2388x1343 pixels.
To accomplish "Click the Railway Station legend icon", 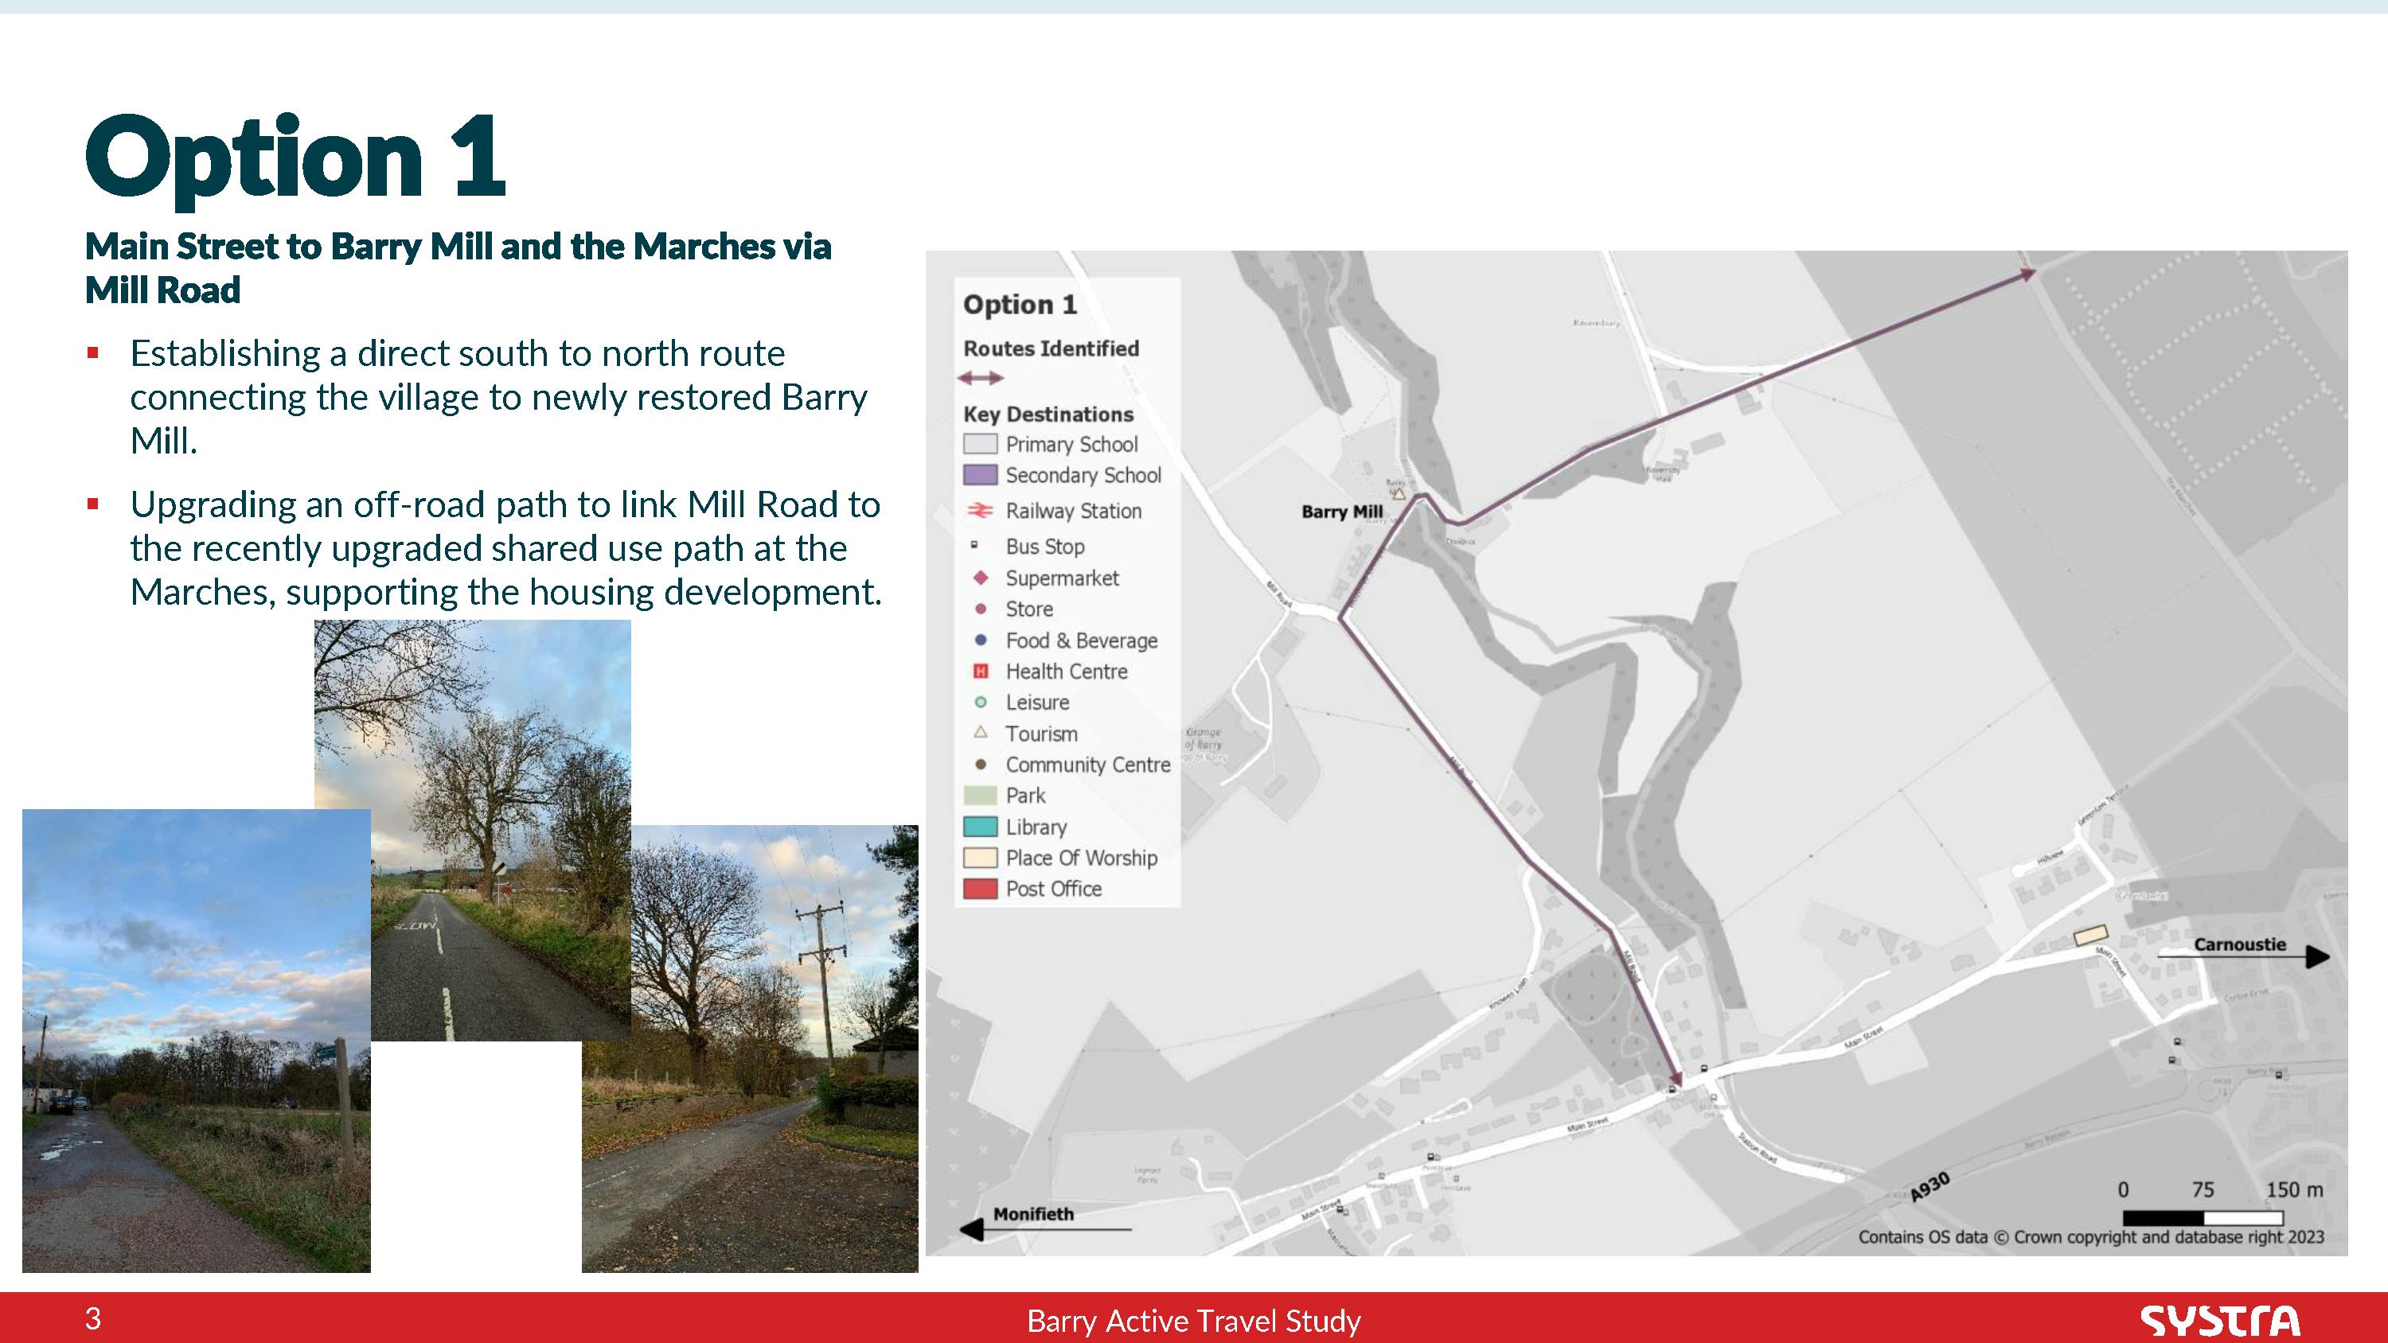I will click(x=980, y=511).
